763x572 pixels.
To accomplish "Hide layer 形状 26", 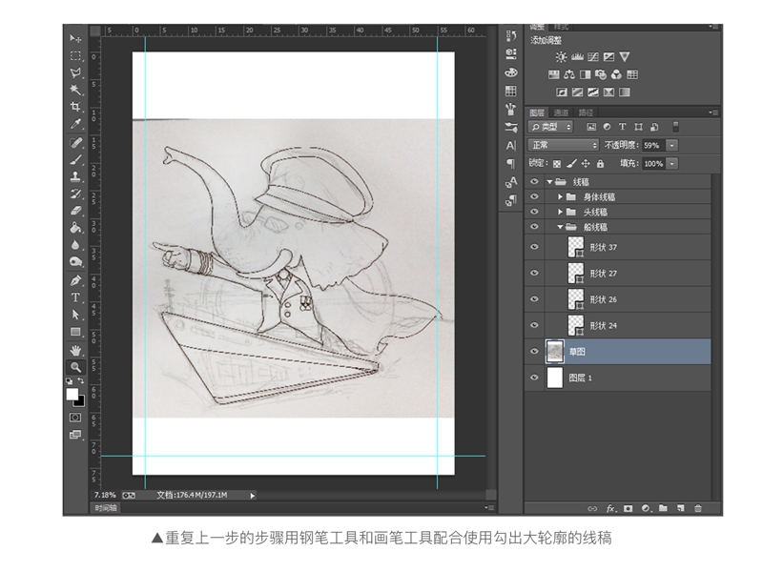I will [534, 299].
